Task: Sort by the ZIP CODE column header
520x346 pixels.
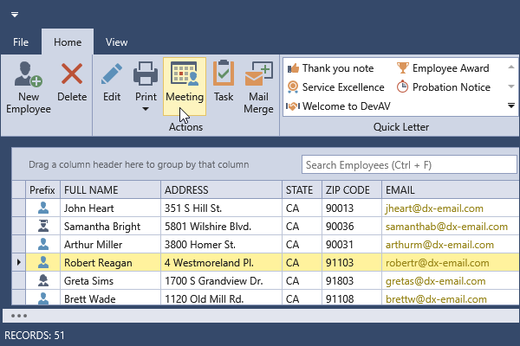Action: pyautogui.click(x=350, y=189)
